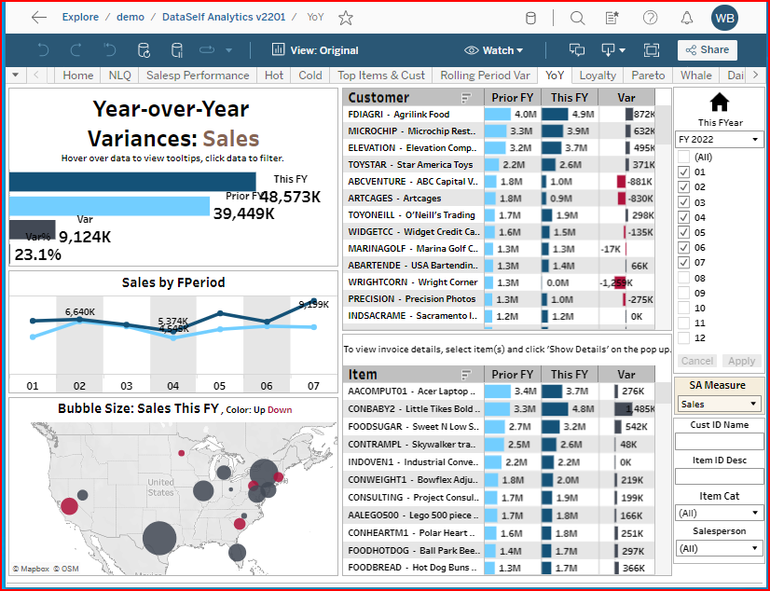Screen dimensions: 770x591
Task: Mark the YoY view as favorite
Action: (346, 18)
